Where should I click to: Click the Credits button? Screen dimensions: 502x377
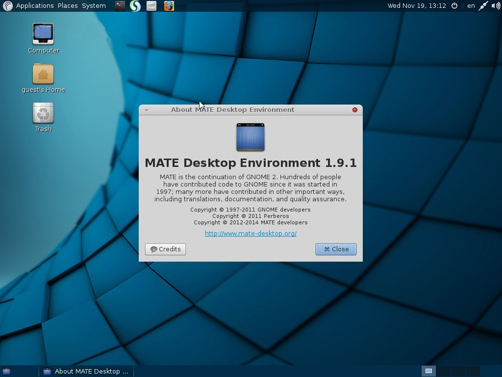click(165, 249)
